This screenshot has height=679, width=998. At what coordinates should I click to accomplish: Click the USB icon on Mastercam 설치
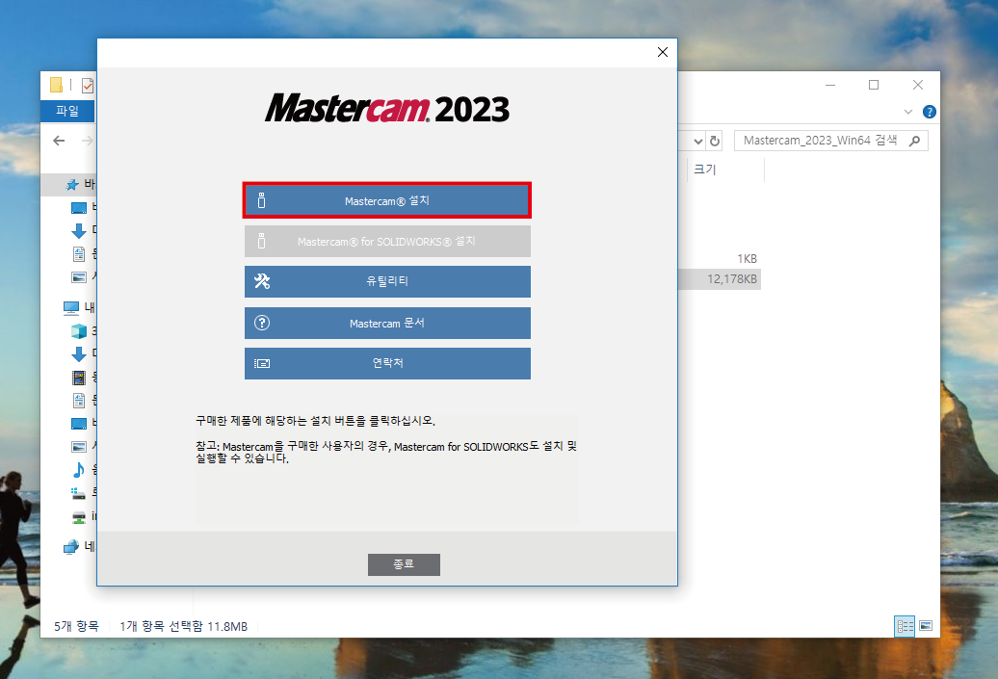(262, 200)
